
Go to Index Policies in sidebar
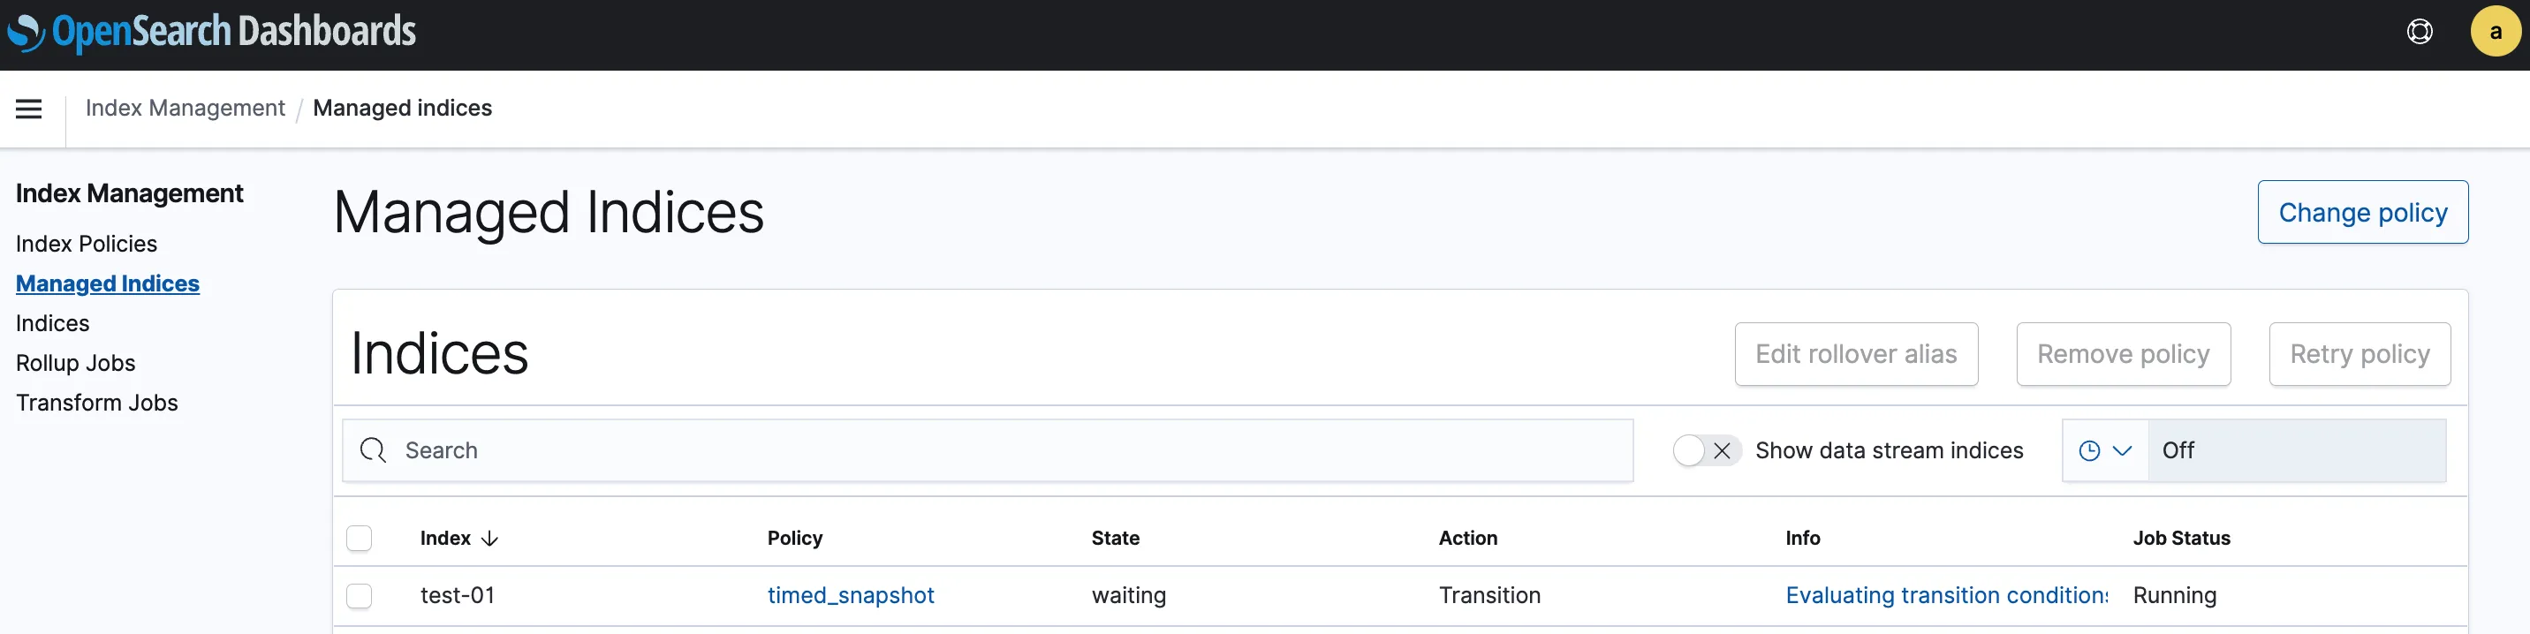tap(87, 244)
